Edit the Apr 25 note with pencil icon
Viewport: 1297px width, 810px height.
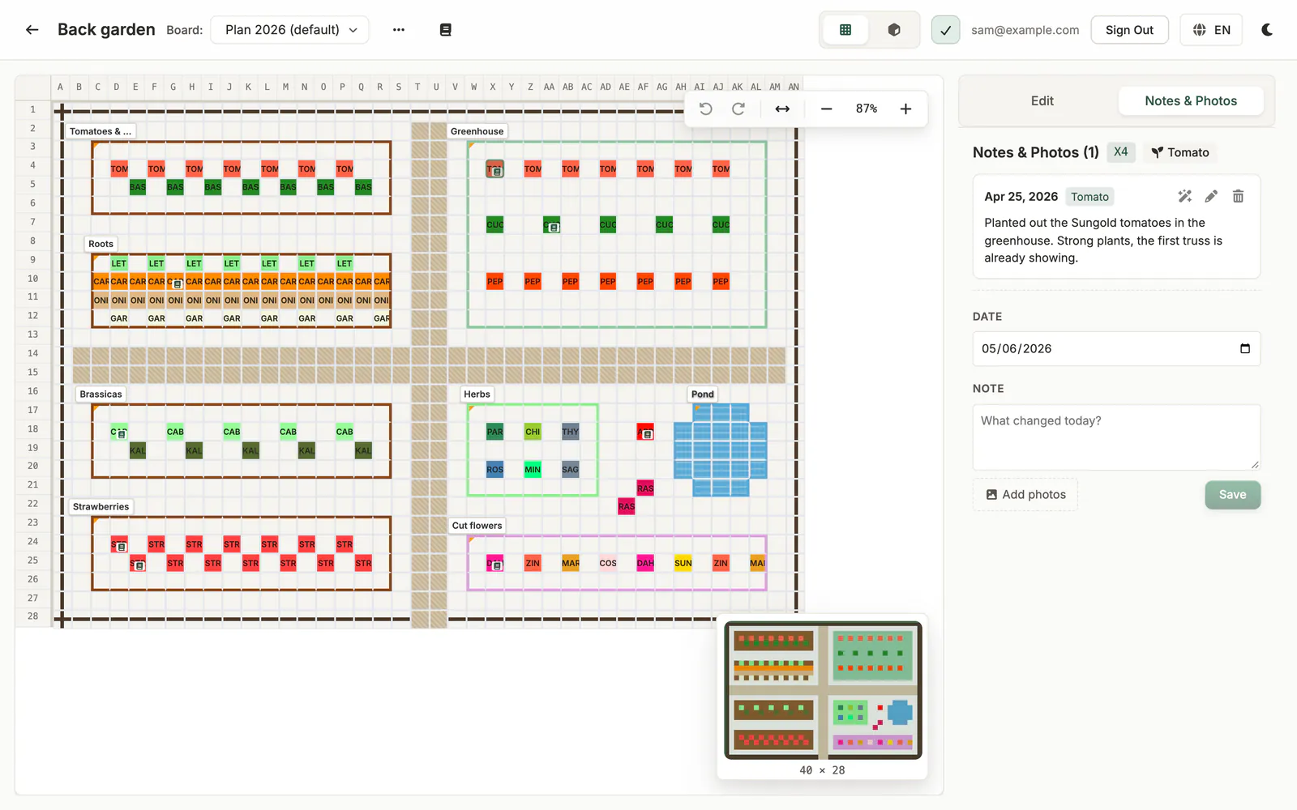[1211, 196]
